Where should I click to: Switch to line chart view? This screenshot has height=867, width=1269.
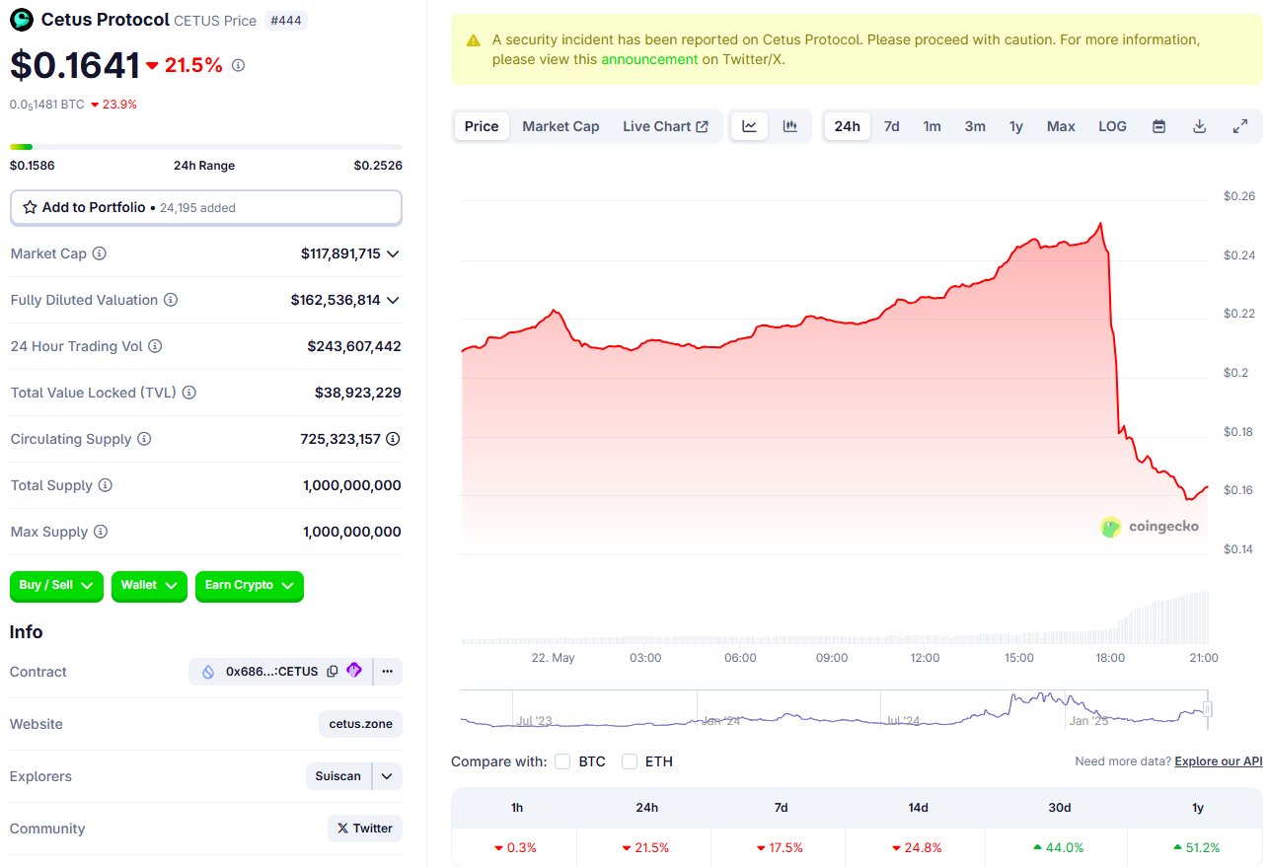click(750, 126)
